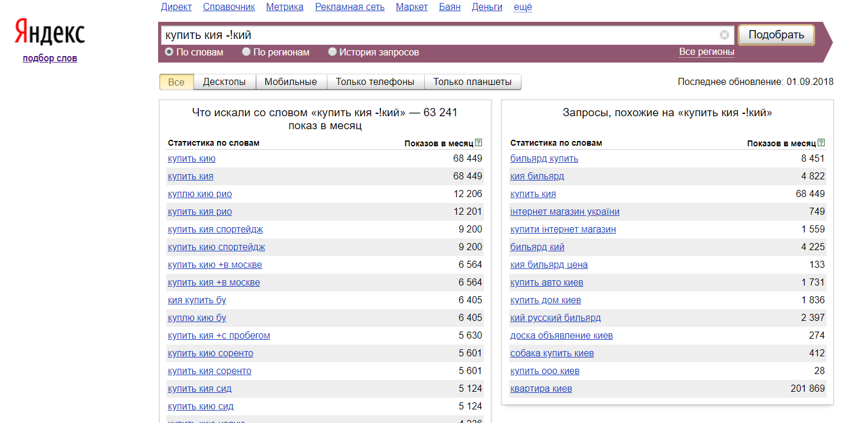846x423 pixels.
Task: Open the купить кию +в москве link
Action: pyautogui.click(x=215, y=265)
